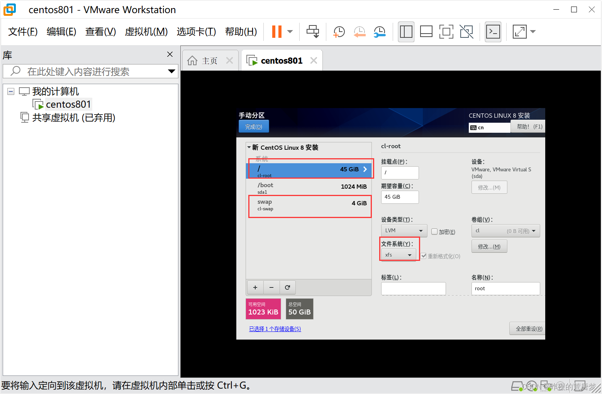Click the remove mount point minus icon
The image size is (602, 394).
[x=271, y=287]
